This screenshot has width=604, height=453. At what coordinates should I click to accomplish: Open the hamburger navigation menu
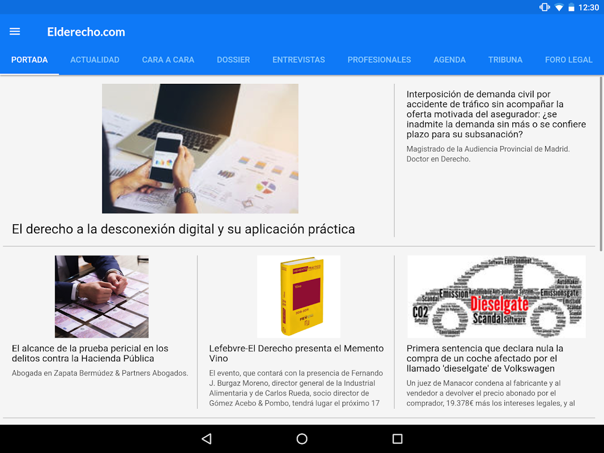pos(15,32)
